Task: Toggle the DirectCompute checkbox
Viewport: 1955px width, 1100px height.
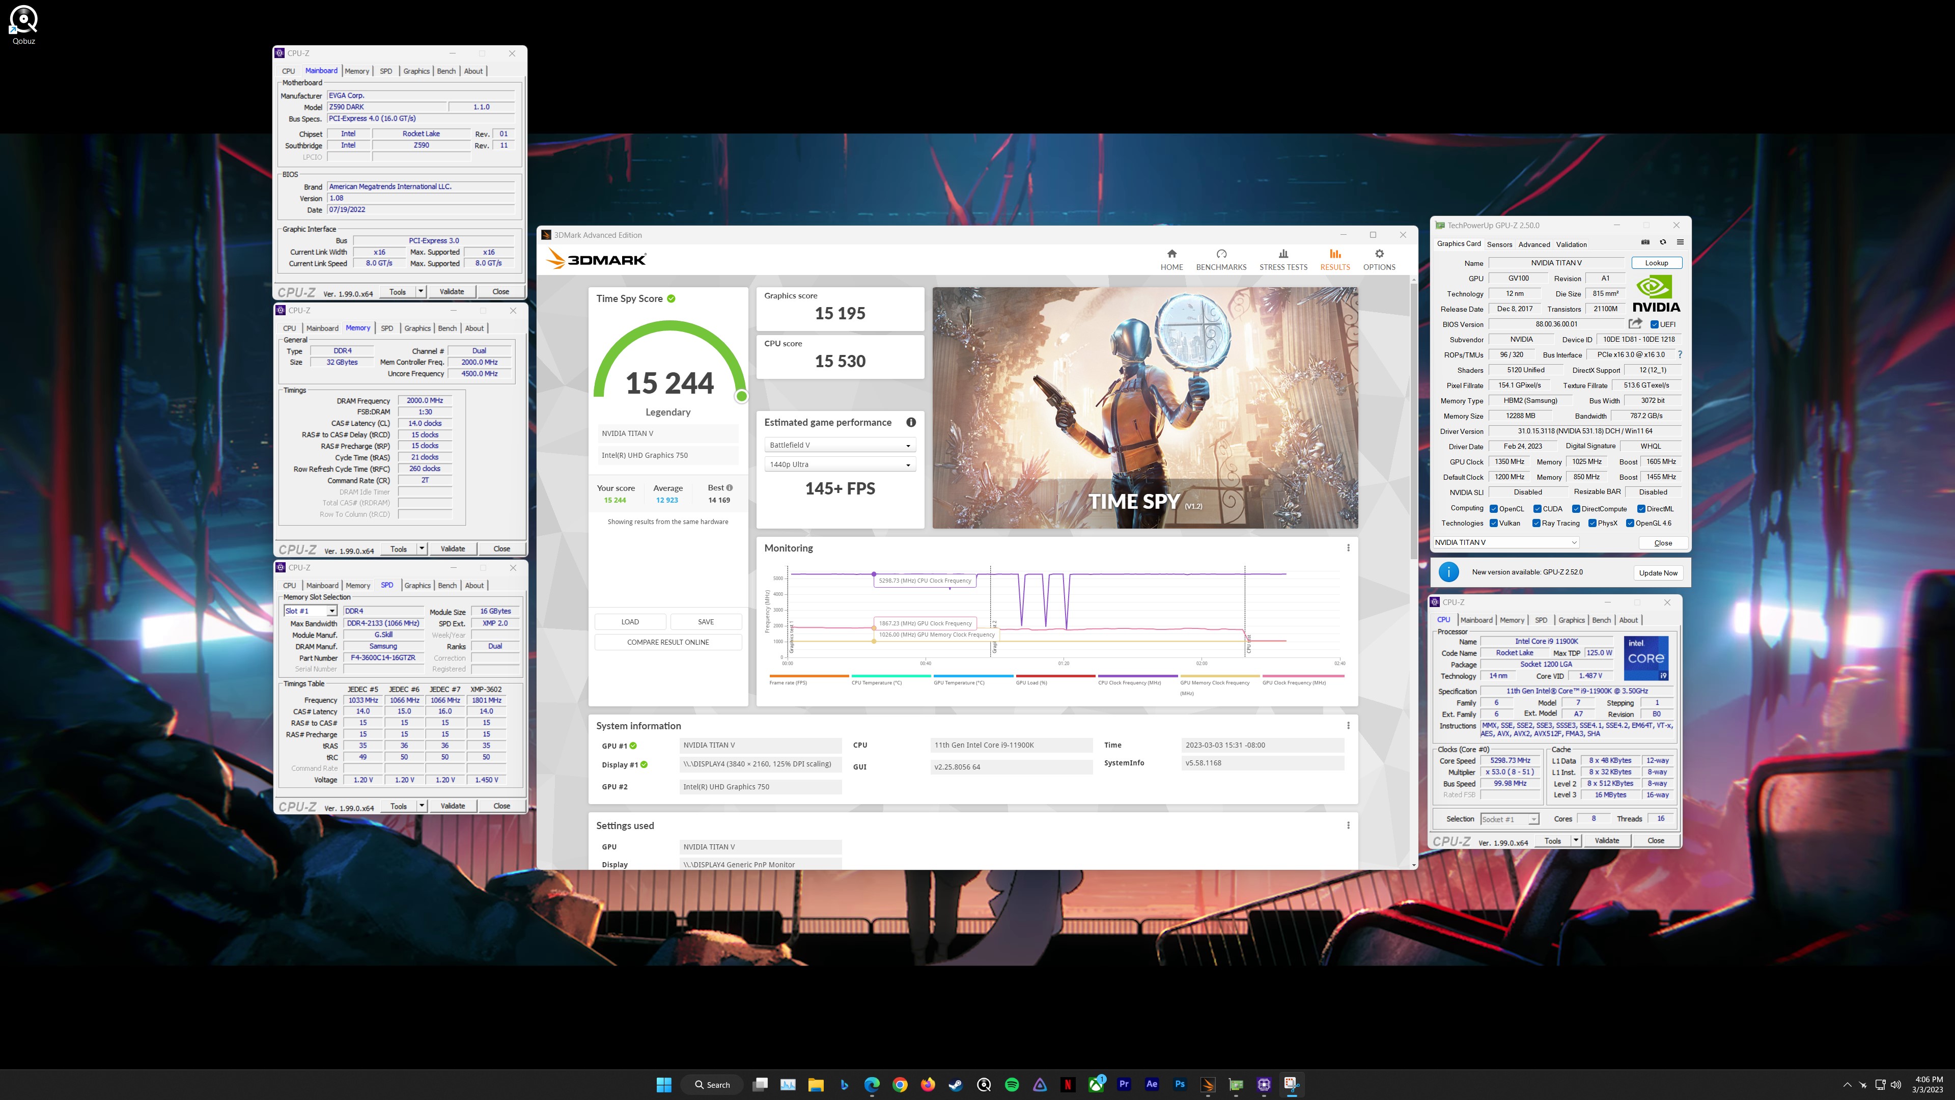Action: [x=1576, y=509]
